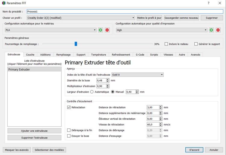Click Distance supplémentaire de redémarrage stepper
The width and height of the screenshot is (226, 155).
tap(161, 113)
